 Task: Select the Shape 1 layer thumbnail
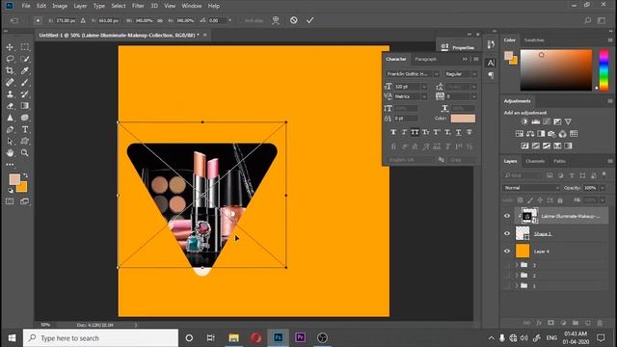[523, 233]
